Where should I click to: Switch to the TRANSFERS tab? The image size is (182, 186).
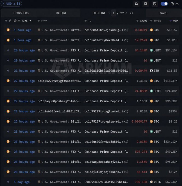[21, 13]
